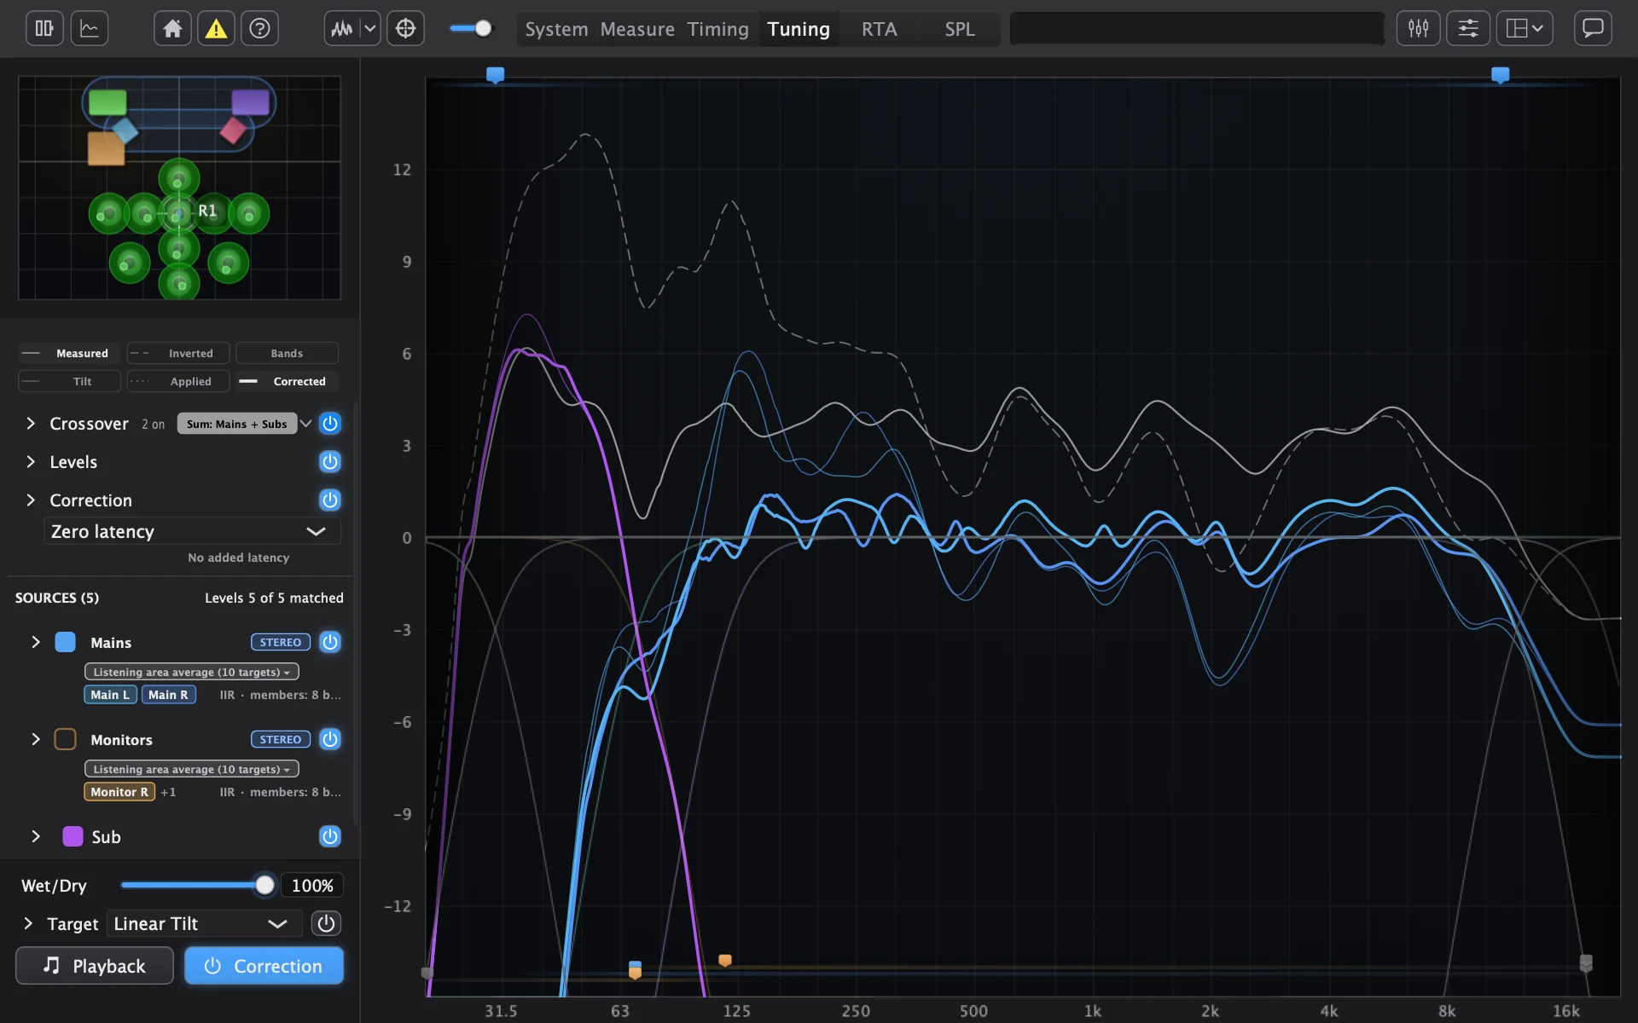This screenshot has width=1638, height=1023.
Task: Click the yellow warning triangle icon
Action: [x=216, y=29]
